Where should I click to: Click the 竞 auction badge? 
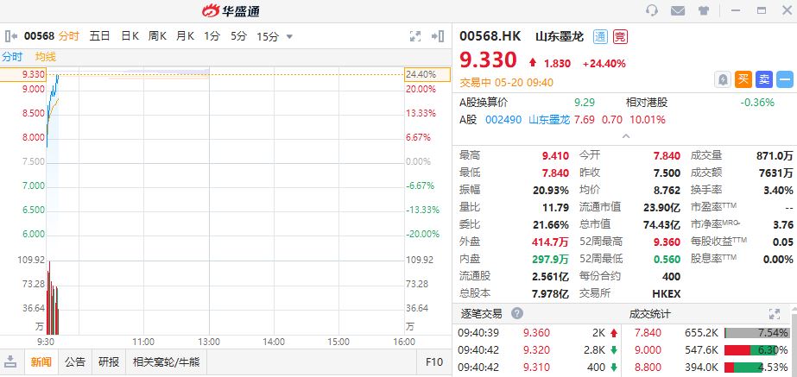(620, 36)
